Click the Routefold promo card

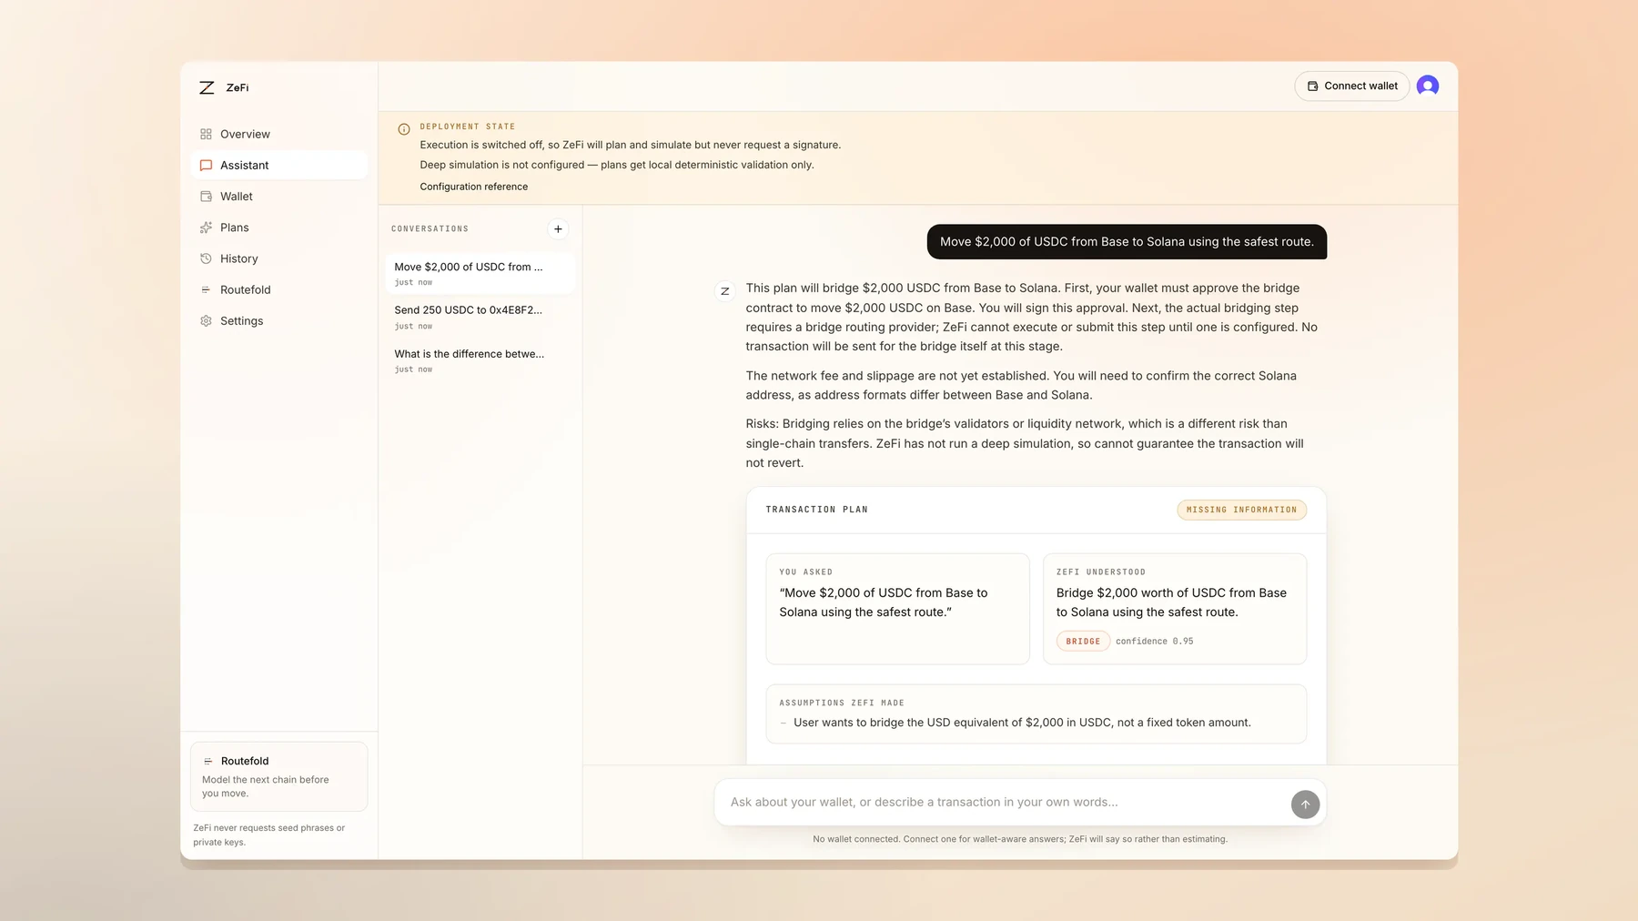coord(278,776)
